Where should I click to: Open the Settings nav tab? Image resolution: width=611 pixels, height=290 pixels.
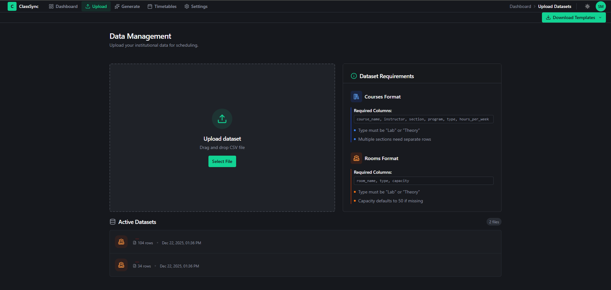point(196,6)
